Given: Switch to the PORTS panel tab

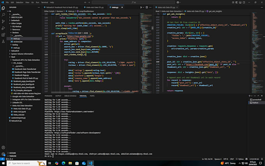Looking at the screenshot, I should pyautogui.click(x=92, y=96).
